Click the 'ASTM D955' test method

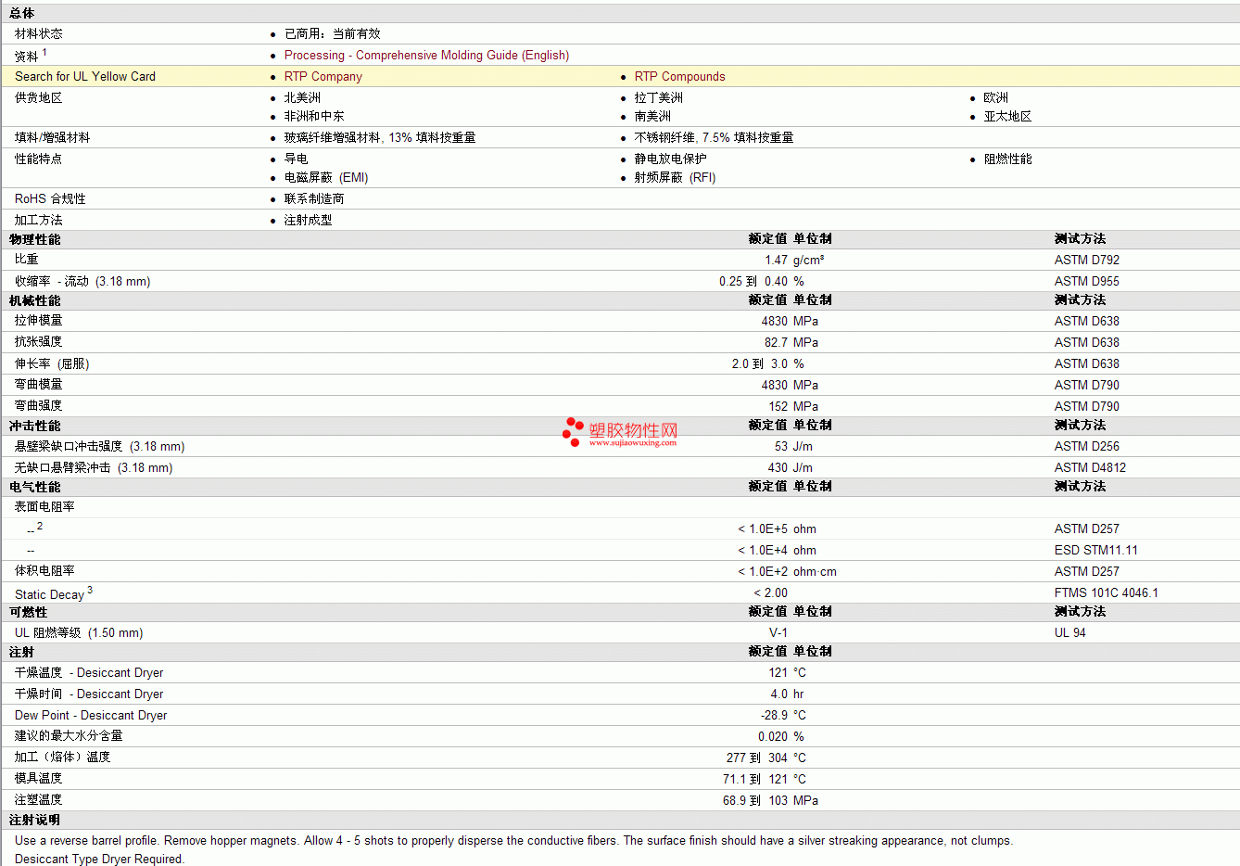coord(1087,282)
